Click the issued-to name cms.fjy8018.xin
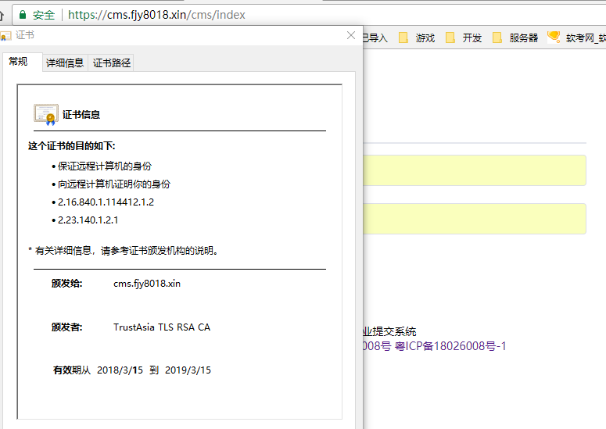 147,284
